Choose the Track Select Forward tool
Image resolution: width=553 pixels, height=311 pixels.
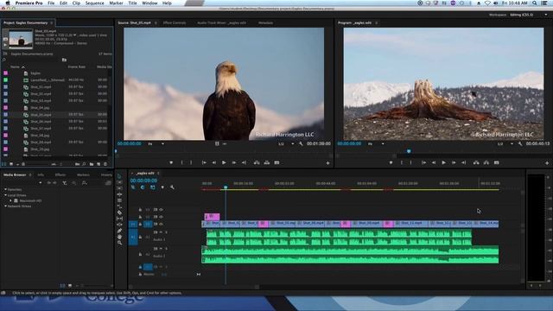[x=119, y=182]
